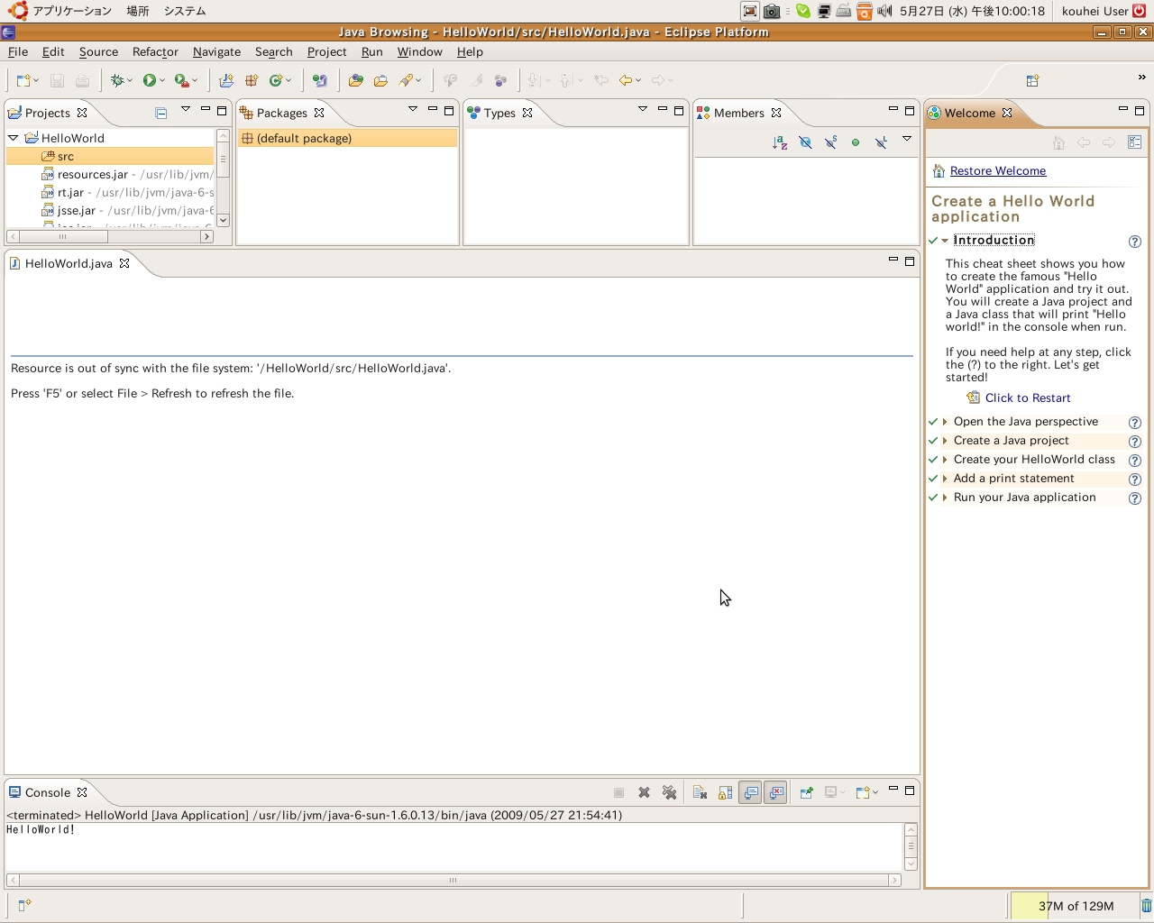Click the Clear Console icon

[x=700, y=793]
